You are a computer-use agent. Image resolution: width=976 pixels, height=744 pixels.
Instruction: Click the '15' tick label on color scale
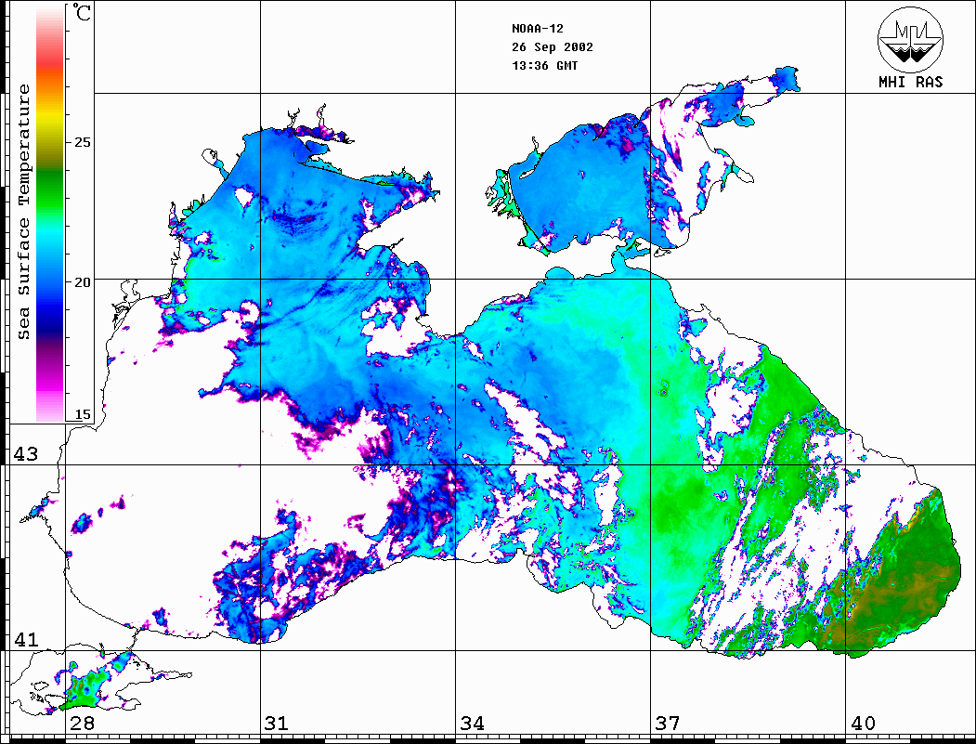(x=82, y=414)
